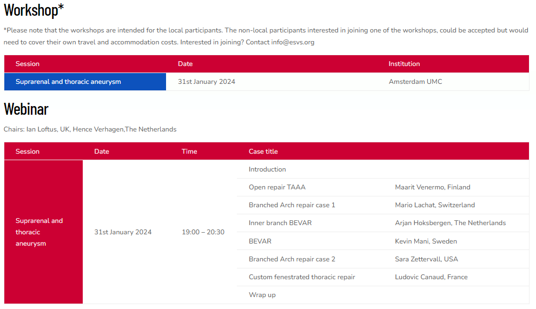This screenshot has height=309, width=536.
Task: Select the Amsterdam UMC institution cell
Action: click(x=415, y=82)
